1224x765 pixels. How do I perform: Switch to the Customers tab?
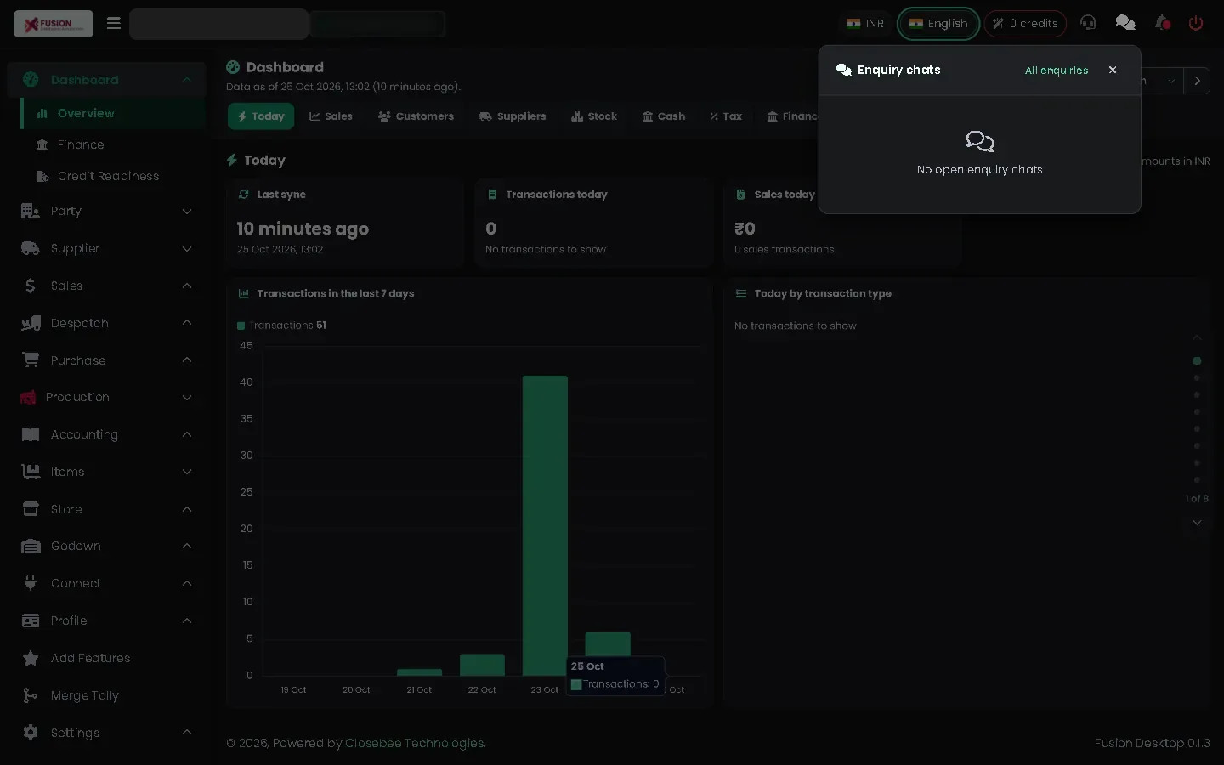(x=416, y=116)
